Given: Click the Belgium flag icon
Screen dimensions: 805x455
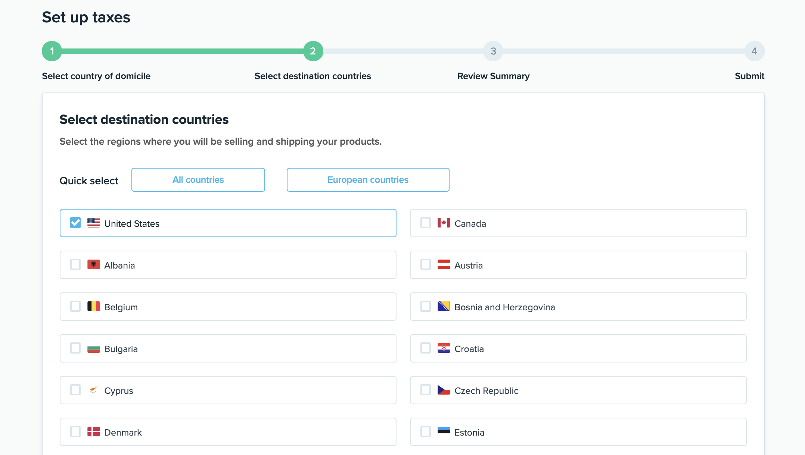Looking at the screenshot, I should coord(94,307).
